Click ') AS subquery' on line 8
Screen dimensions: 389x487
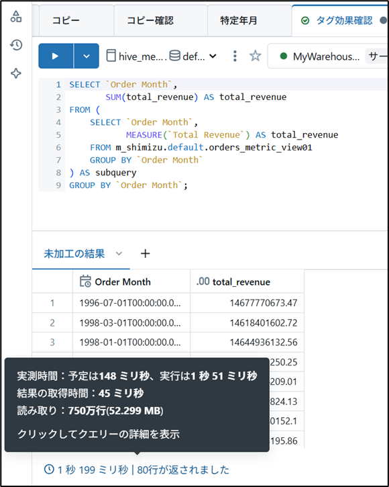click(x=103, y=173)
